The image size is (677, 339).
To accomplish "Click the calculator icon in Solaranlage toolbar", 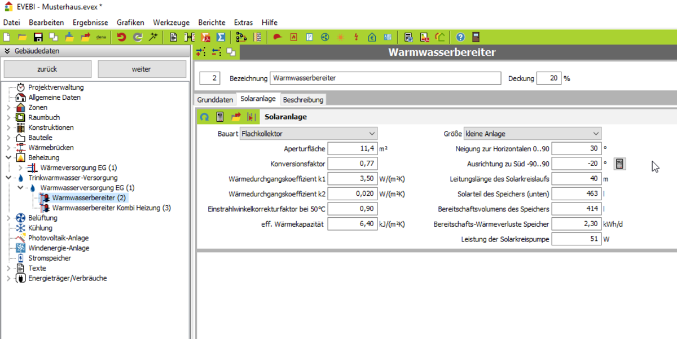I will 220,117.
